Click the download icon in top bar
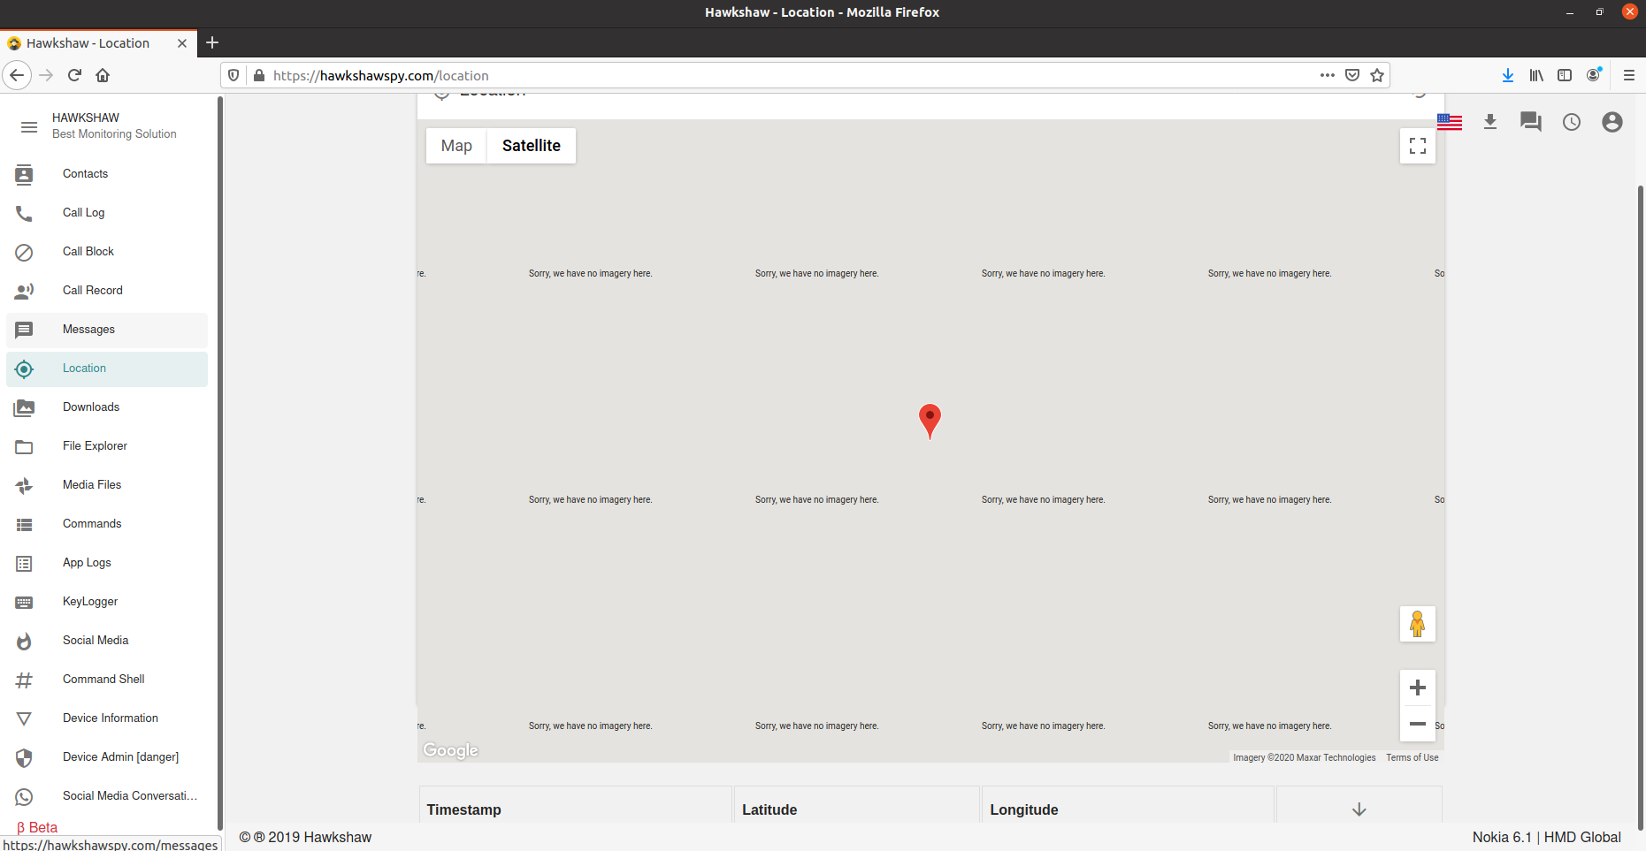Screen dimensions: 1646x851 click(1490, 122)
